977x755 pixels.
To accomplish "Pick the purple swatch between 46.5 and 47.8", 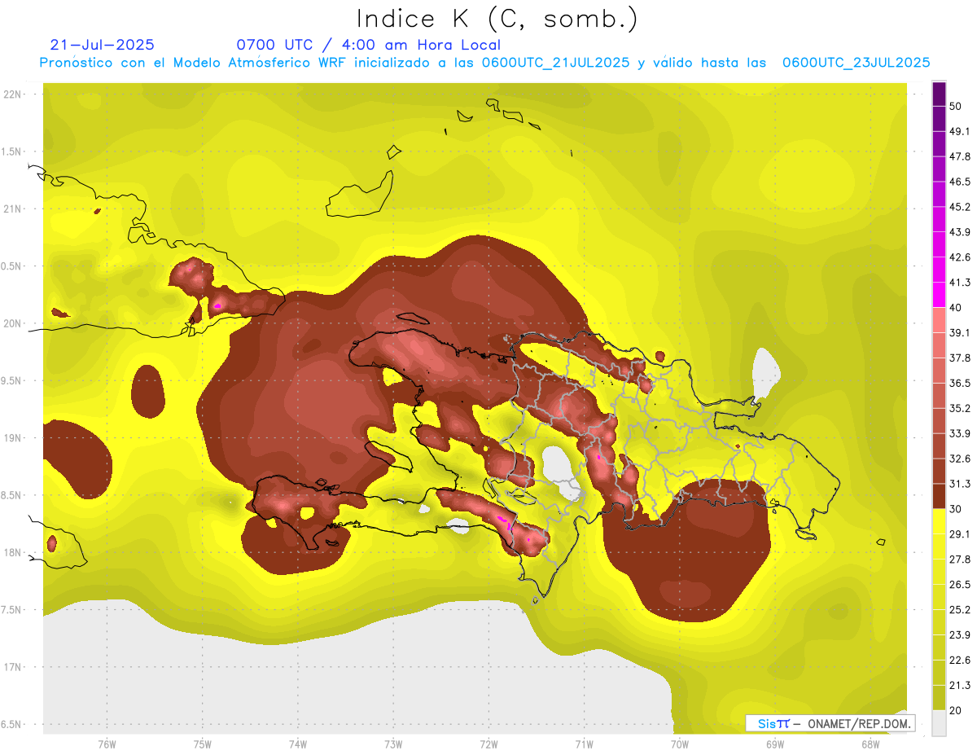I will point(939,169).
